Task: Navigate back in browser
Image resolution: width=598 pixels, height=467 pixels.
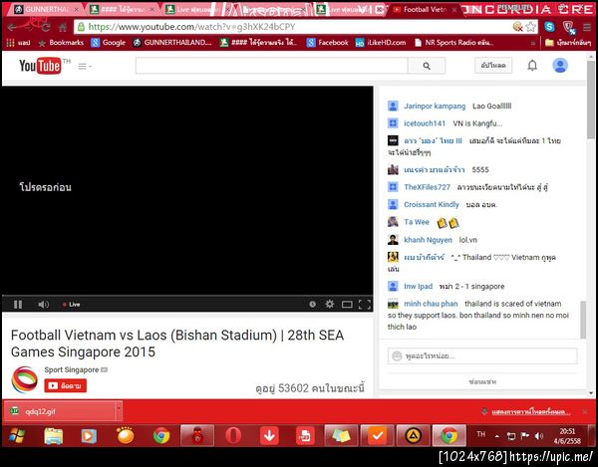Action: click(x=12, y=27)
